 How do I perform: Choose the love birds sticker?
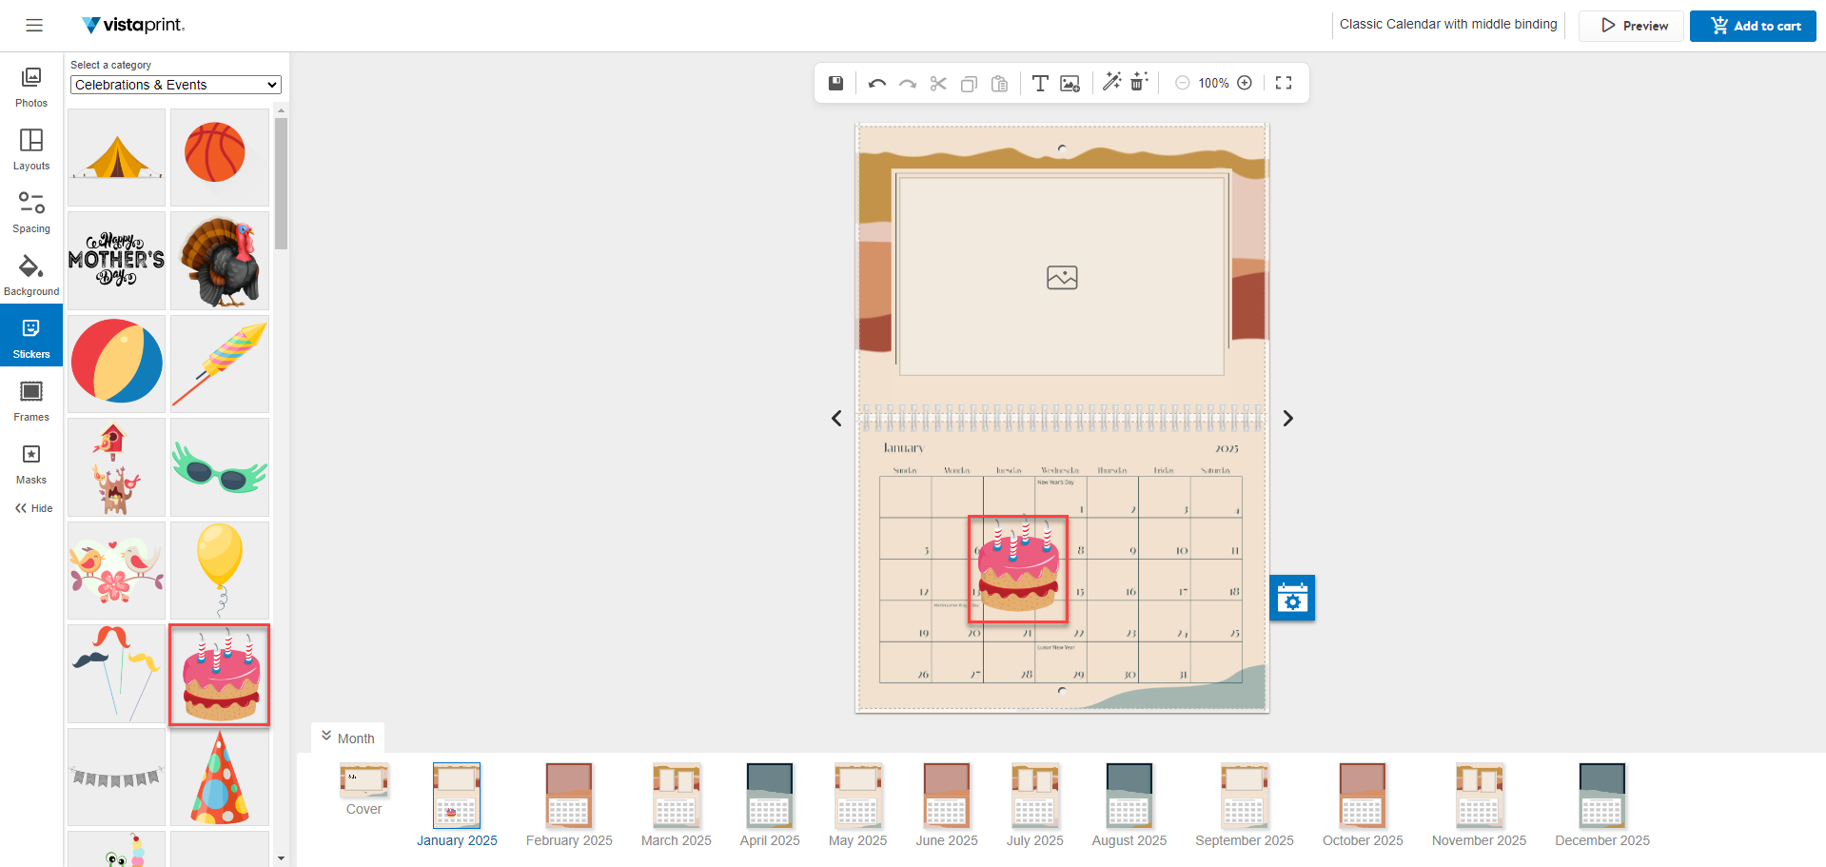click(116, 570)
